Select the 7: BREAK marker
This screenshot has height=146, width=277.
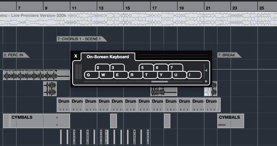tap(229, 55)
